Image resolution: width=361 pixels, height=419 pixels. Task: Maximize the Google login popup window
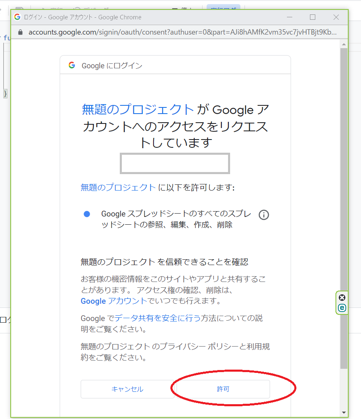click(x=312, y=17)
